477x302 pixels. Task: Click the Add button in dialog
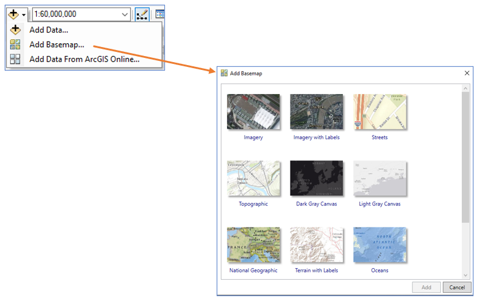point(426,287)
